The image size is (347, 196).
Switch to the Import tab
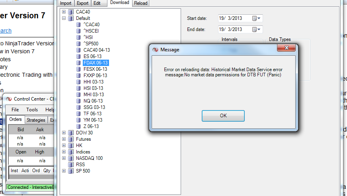coord(66,3)
